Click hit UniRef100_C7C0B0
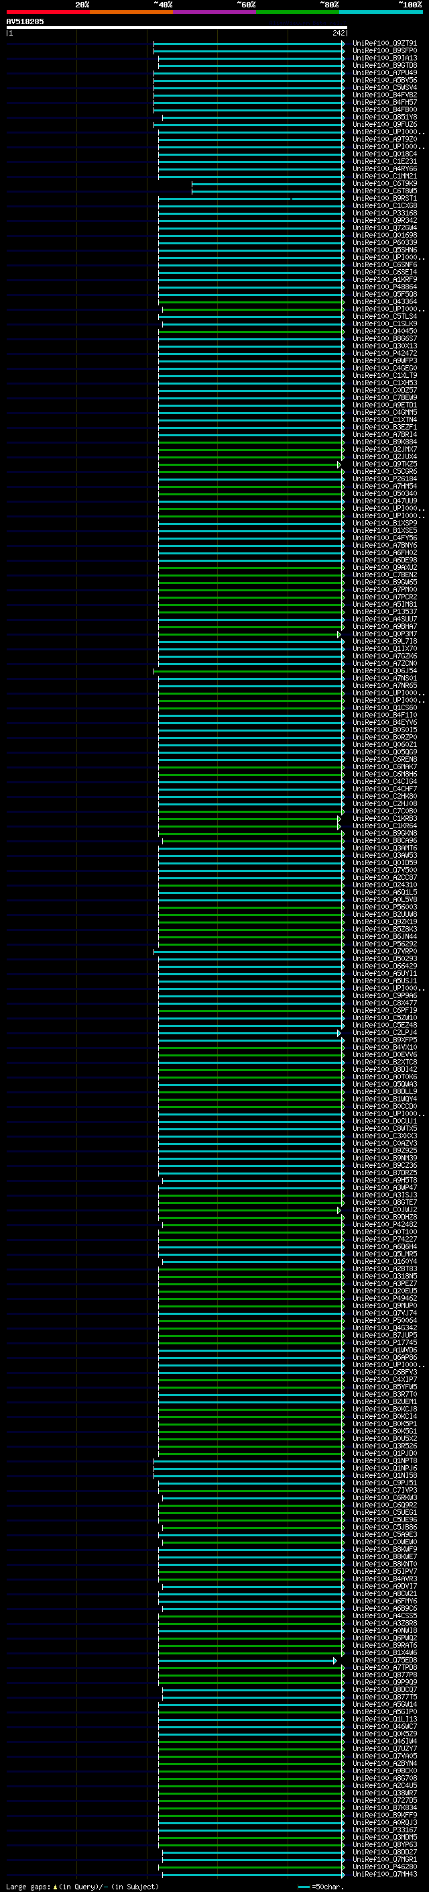429x1892 pixels. 384,811
